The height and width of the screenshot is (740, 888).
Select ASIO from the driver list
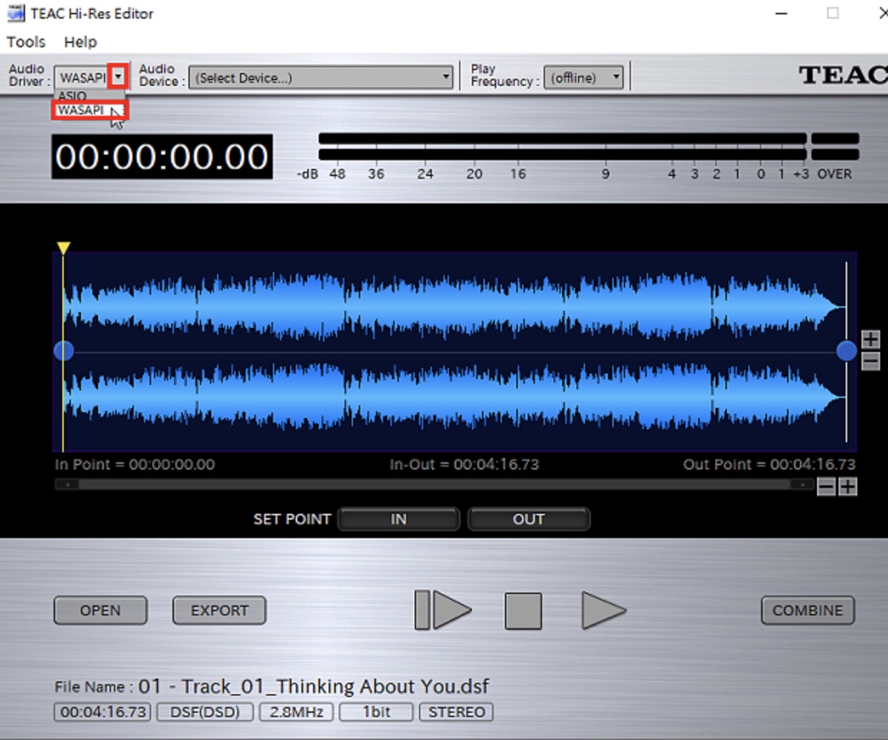tap(72, 96)
